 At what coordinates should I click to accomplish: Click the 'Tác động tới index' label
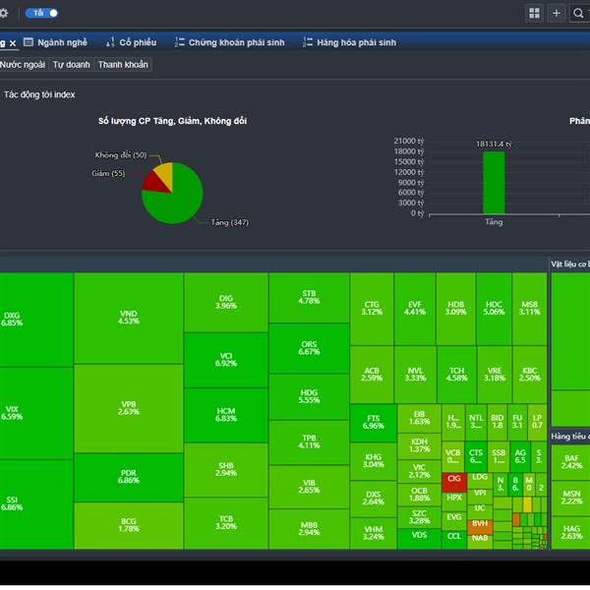click(x=39, y=94)
